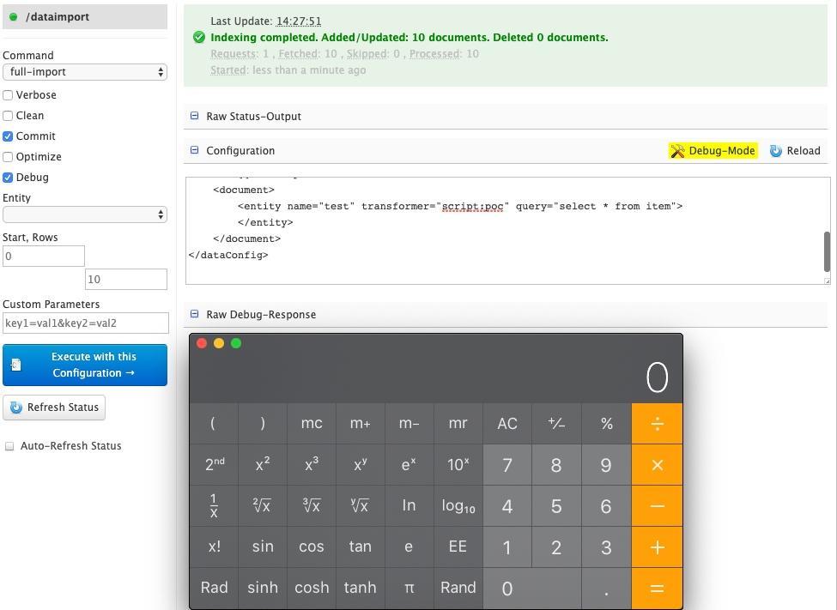
Task: Click the Debug-Mode wrench icon
Action: click(677, 151)
